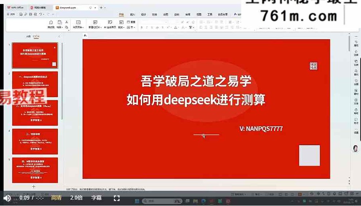361x206 pixels.
Task: Switch panel to Outline (大纲) view
Action: click(28, 36)
